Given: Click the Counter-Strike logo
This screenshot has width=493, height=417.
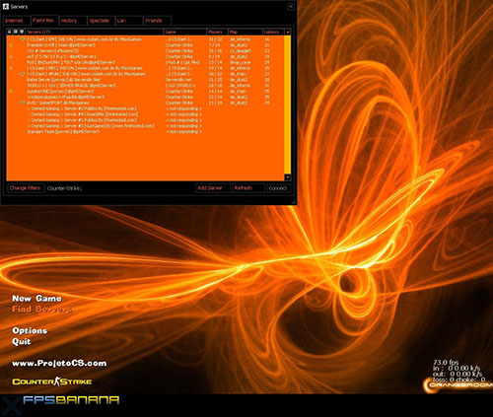Looking at the screenshot, I should (x=52, y=382).
